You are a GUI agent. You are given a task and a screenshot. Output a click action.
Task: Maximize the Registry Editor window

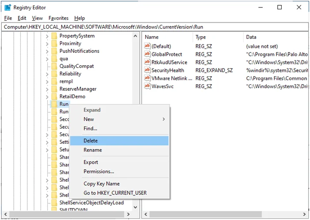pos(280,7)
